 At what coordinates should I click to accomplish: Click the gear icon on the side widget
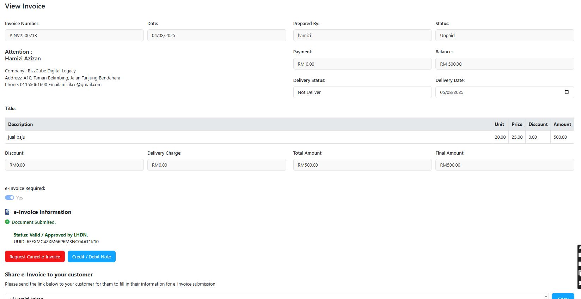[x=579, y=283]
